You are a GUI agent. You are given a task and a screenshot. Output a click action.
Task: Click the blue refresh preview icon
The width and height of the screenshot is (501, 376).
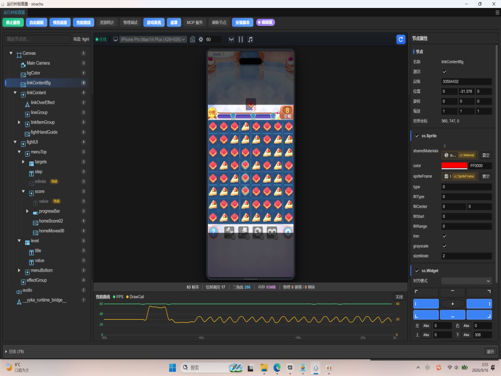[x=401, y=39]
